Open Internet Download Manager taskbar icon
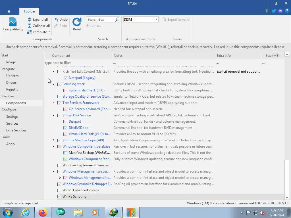291x218 pixels. (113, 212)
